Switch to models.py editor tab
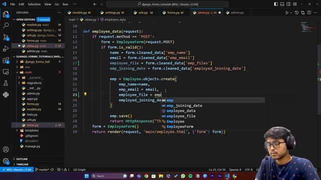Screen dimensions: 321x180 pyautogui.click(x=79, y=12)
